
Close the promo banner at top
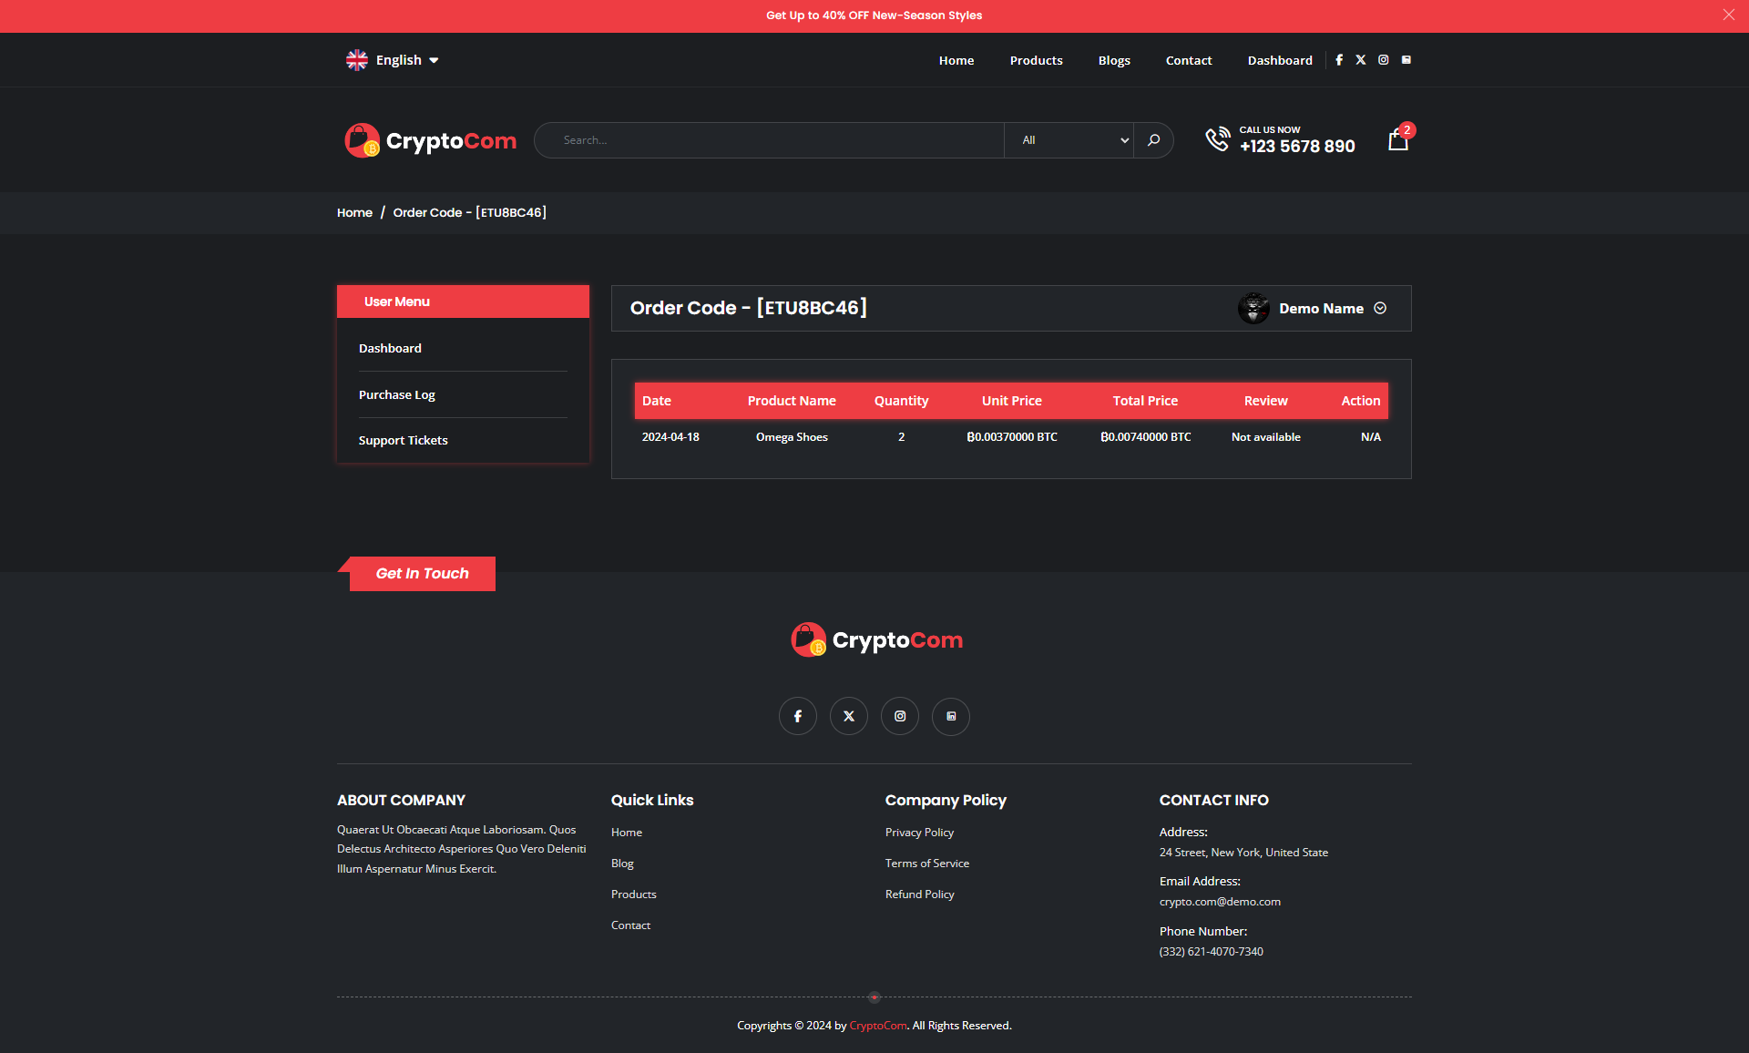point(1728,15)
